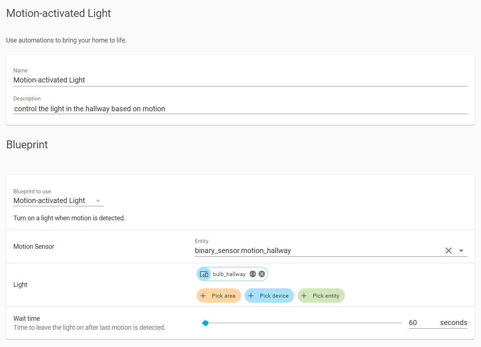Image resolution: width=481 pixels, height=347 pixels.
Task: Expand bulb_hallway details via the angle-bracket icon
Action: coord(253,274)
